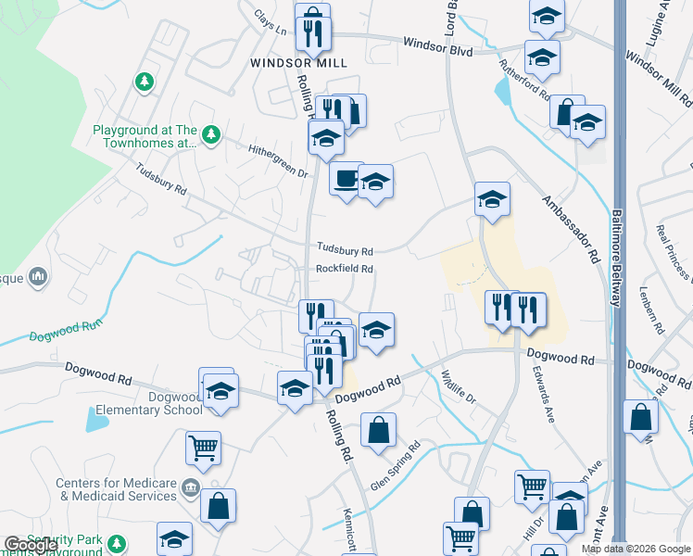Open the shopping cart marker near Hill Dr
This screenshot has height=556, width=693.
click(x=533, y=489)
